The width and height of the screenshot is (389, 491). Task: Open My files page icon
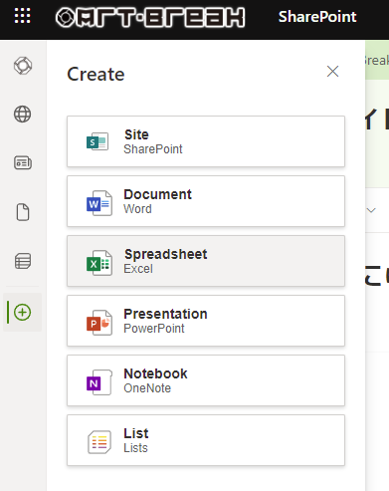[x=23, y=212]
